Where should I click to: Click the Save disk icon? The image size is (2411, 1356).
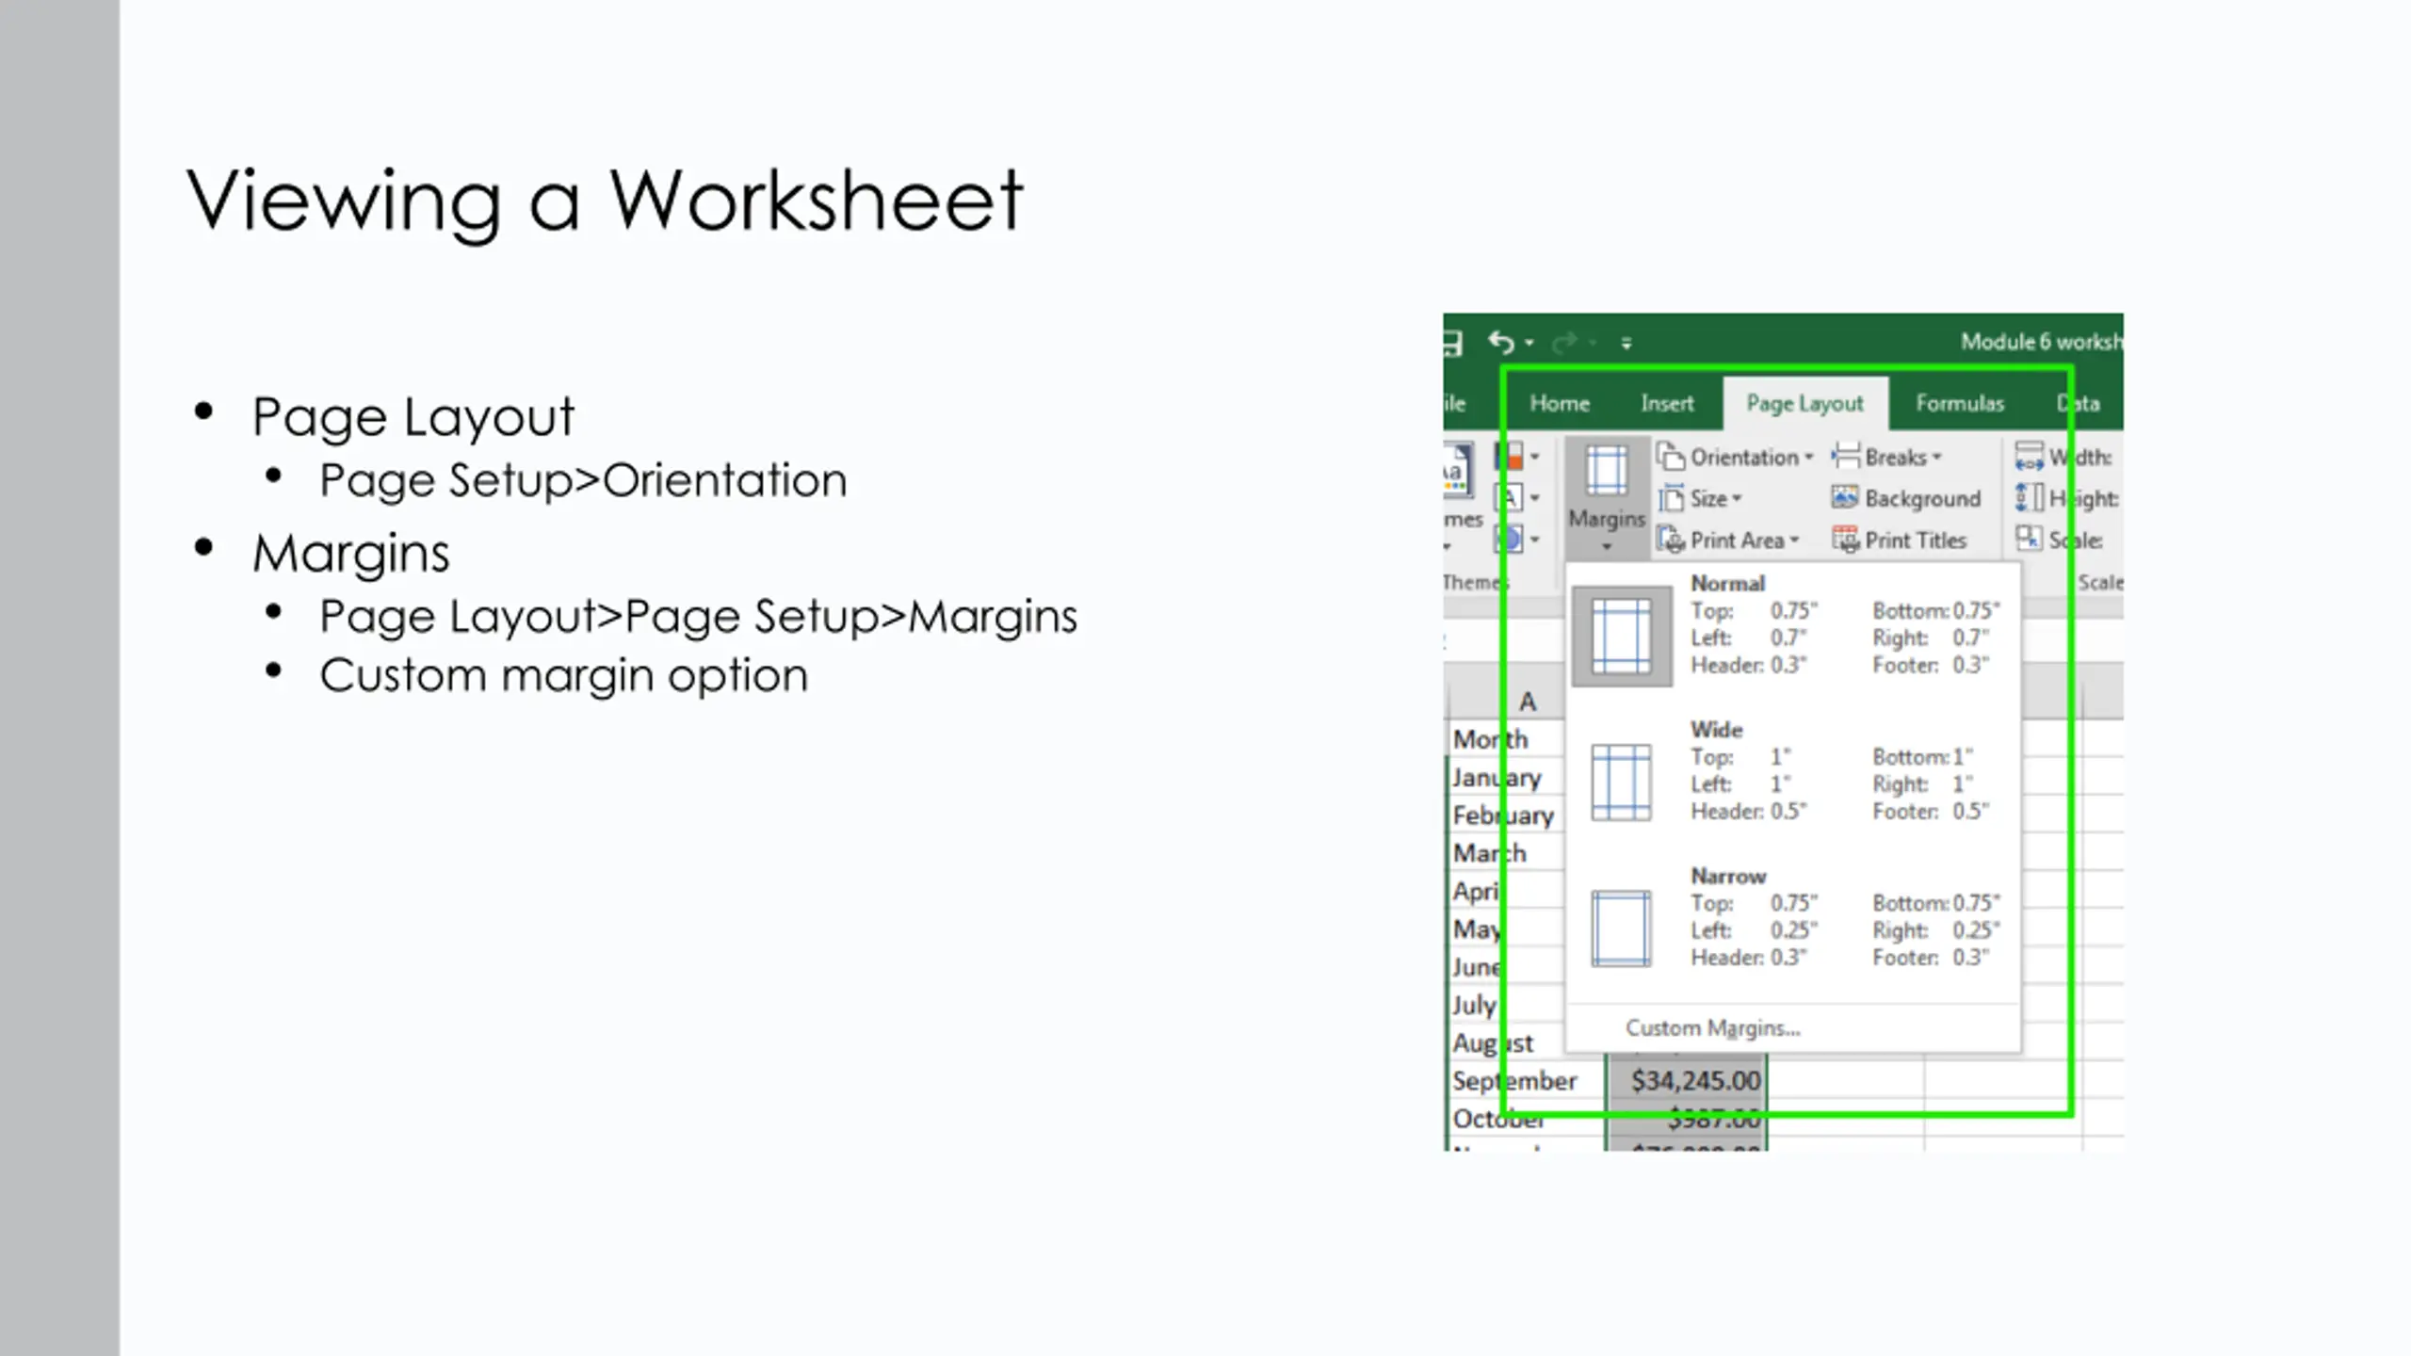pos(1452,342)
